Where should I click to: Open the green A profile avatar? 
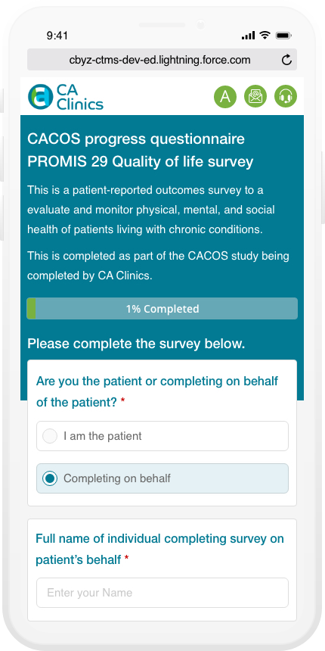(225, 96)
